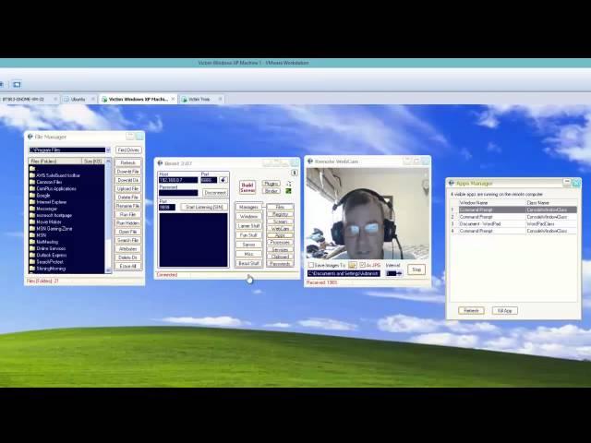This screenshot has height=443, width=591.
Task: Click the small green icon below Binder
Action: point(288,191)
